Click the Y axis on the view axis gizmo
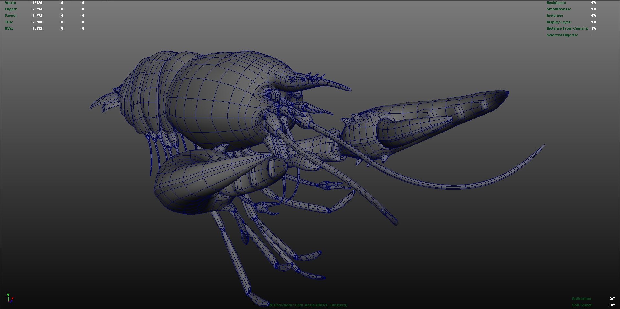This screenshot has width=620, height=309. pyautogui.click(x=8, y=295)
